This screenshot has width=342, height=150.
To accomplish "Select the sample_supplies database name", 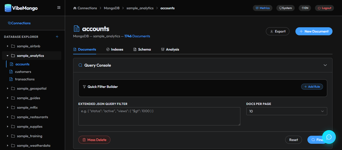I will pos(30,126).
